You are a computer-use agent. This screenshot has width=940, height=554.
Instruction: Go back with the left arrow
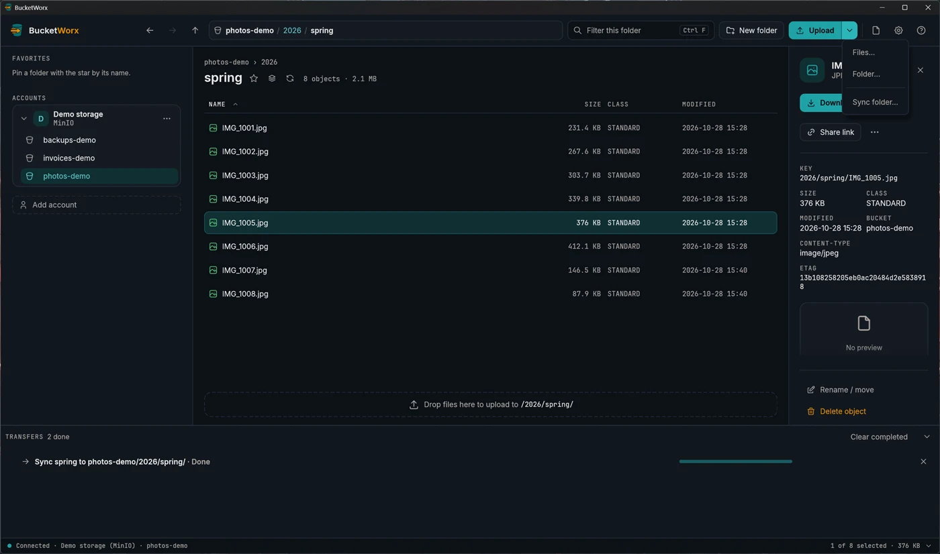click(150, 30)
